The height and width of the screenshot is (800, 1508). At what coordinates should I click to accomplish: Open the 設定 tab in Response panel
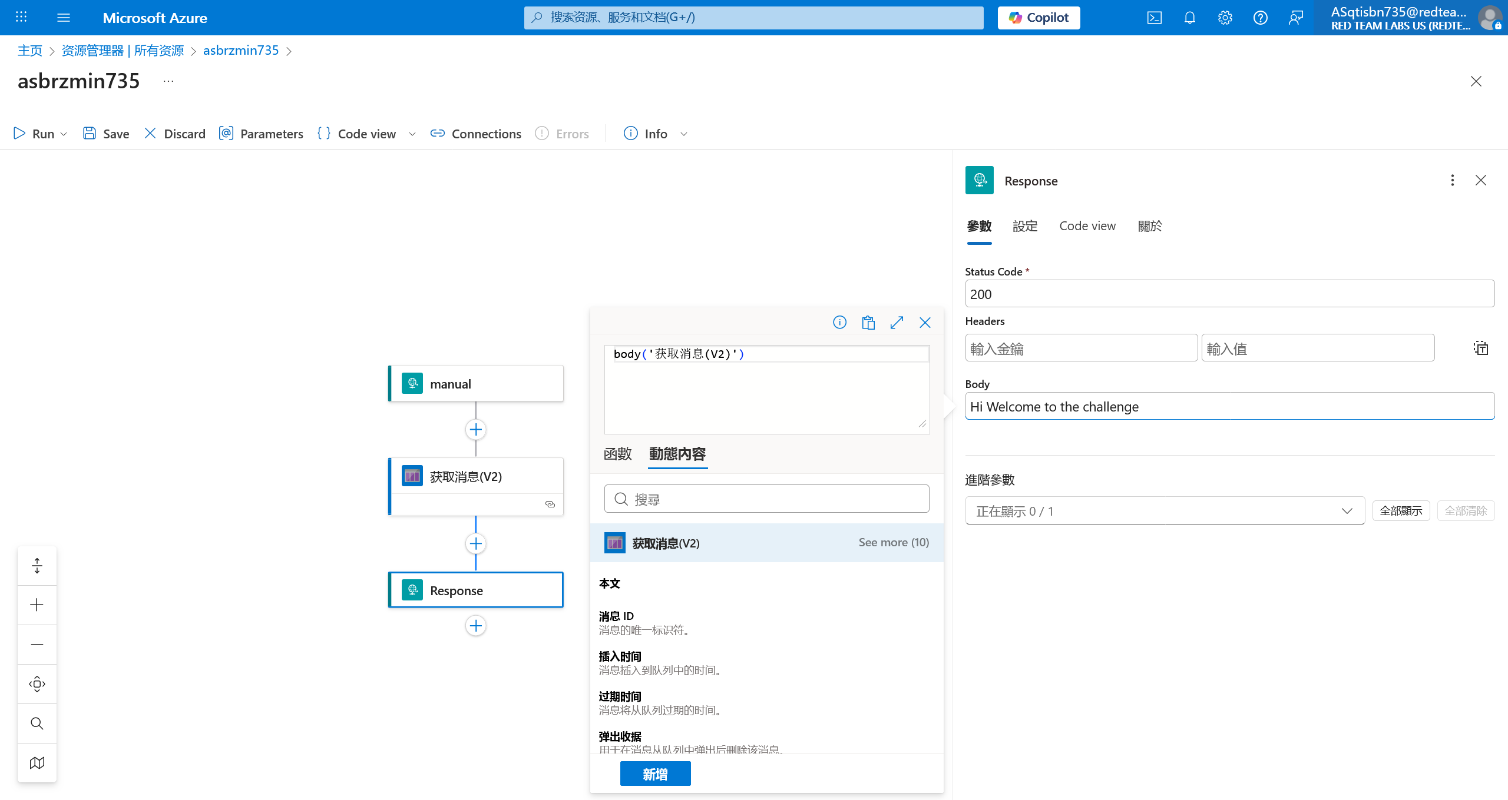pos(1025,226)
